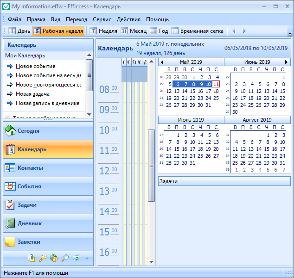Expand navigation pane options dropdown arrow
This screenshot has height=278, width=294.
point(86,259)
